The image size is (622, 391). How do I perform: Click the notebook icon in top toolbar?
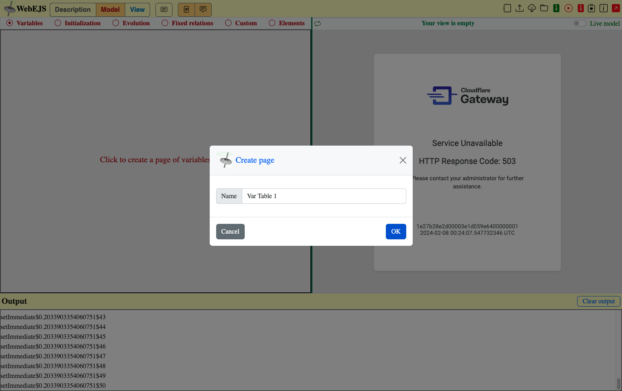click(x=507, y=8)
